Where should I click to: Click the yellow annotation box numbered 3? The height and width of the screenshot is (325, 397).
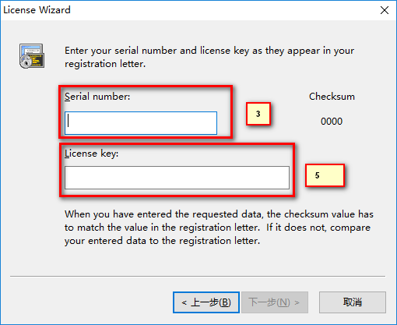coord(258,114)
